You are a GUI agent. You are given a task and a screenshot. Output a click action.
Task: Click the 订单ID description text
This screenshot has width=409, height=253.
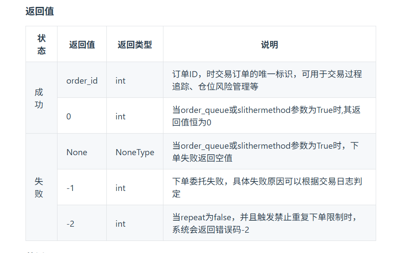point(267,80)
